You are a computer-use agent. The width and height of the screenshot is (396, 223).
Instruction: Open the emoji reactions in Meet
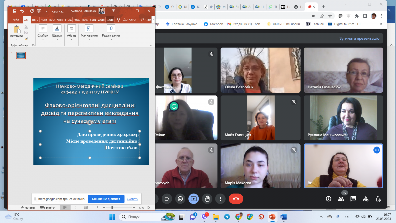180,199
